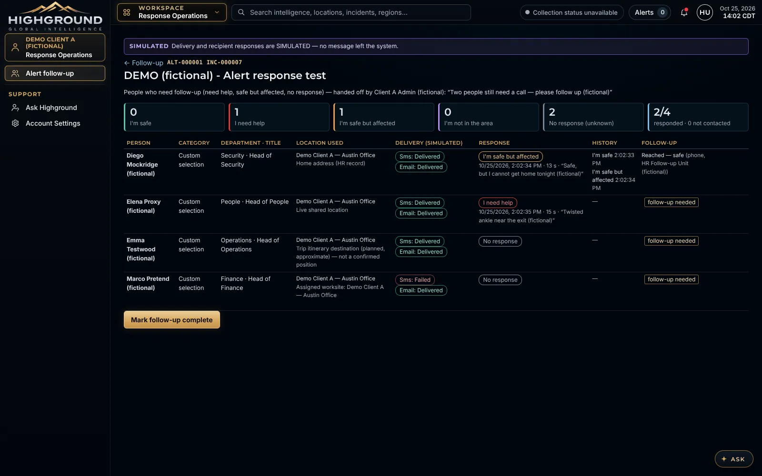Click the Demo Client A person icon
Image resolution: width=762 pixels, height=476 pixels.
click(15, 47)
